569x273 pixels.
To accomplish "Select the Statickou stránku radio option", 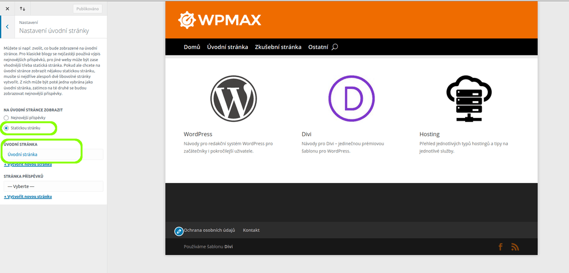I will coord(6,128).
